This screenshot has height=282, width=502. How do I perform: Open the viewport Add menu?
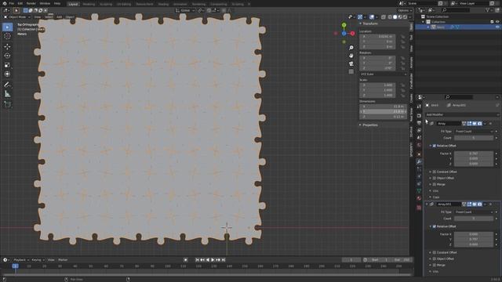[60, 17]
